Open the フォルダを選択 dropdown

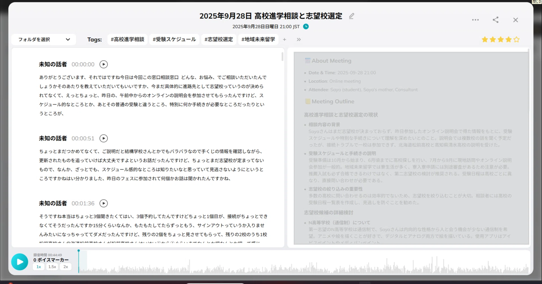point(44,40)
